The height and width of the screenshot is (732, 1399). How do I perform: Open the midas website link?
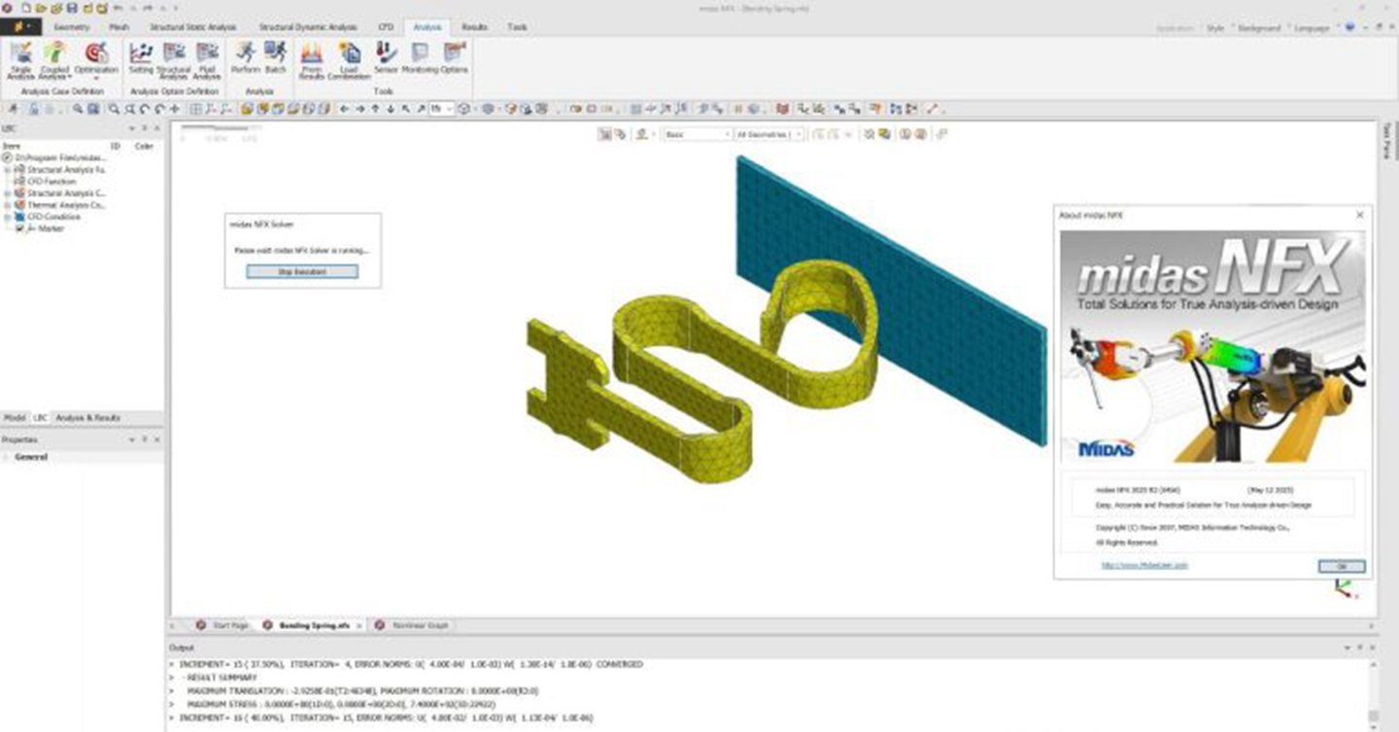pyautogui.click(x=1144, y=565)
